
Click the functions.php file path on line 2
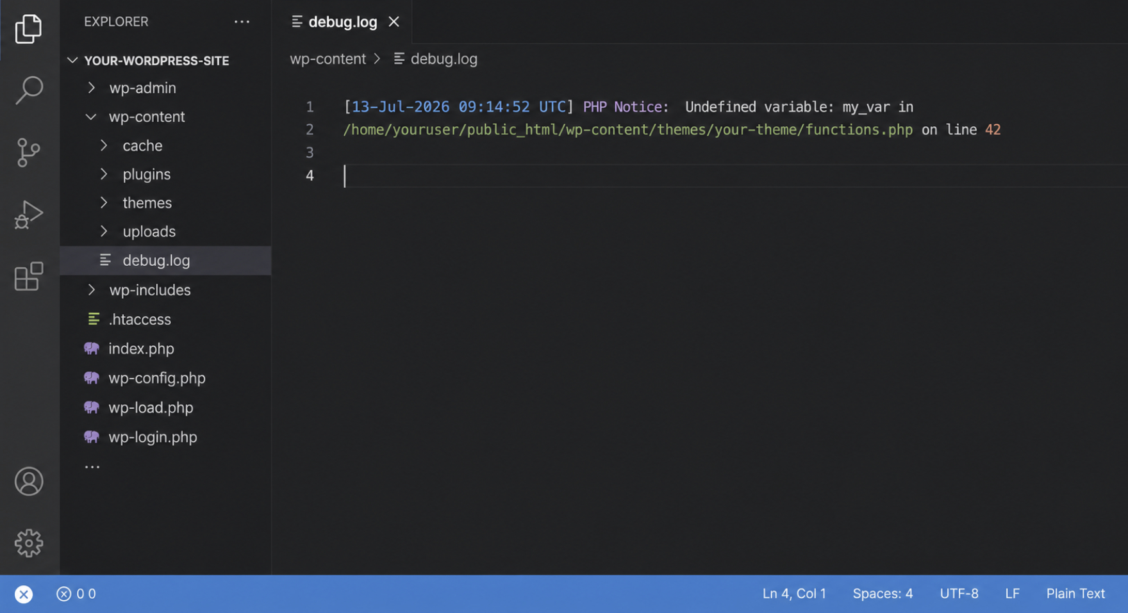pyautogui.click(x=627, y=129)
